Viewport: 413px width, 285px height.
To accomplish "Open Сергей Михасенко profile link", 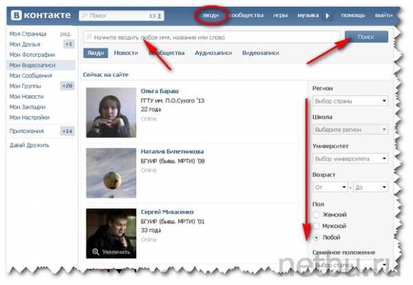I will tap(167, 212).
